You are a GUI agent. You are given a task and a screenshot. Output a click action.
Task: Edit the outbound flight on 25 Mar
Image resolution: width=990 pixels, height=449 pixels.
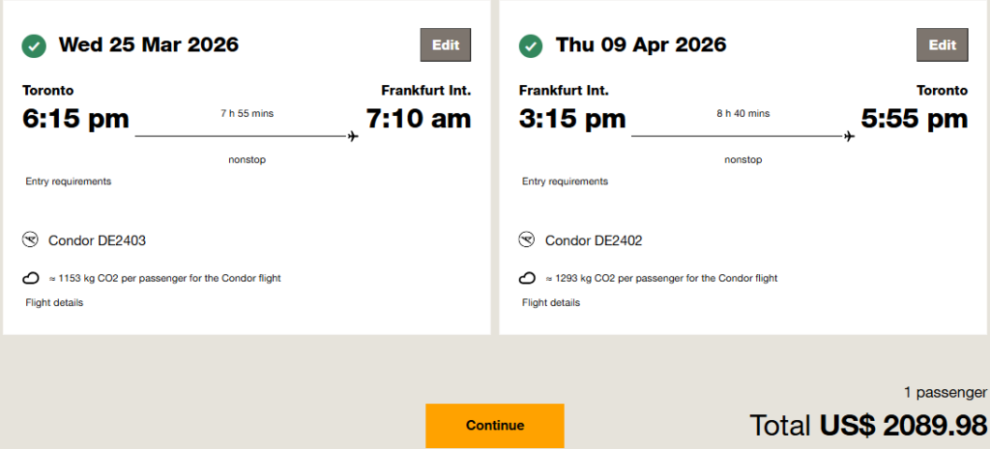click(446, 45)
